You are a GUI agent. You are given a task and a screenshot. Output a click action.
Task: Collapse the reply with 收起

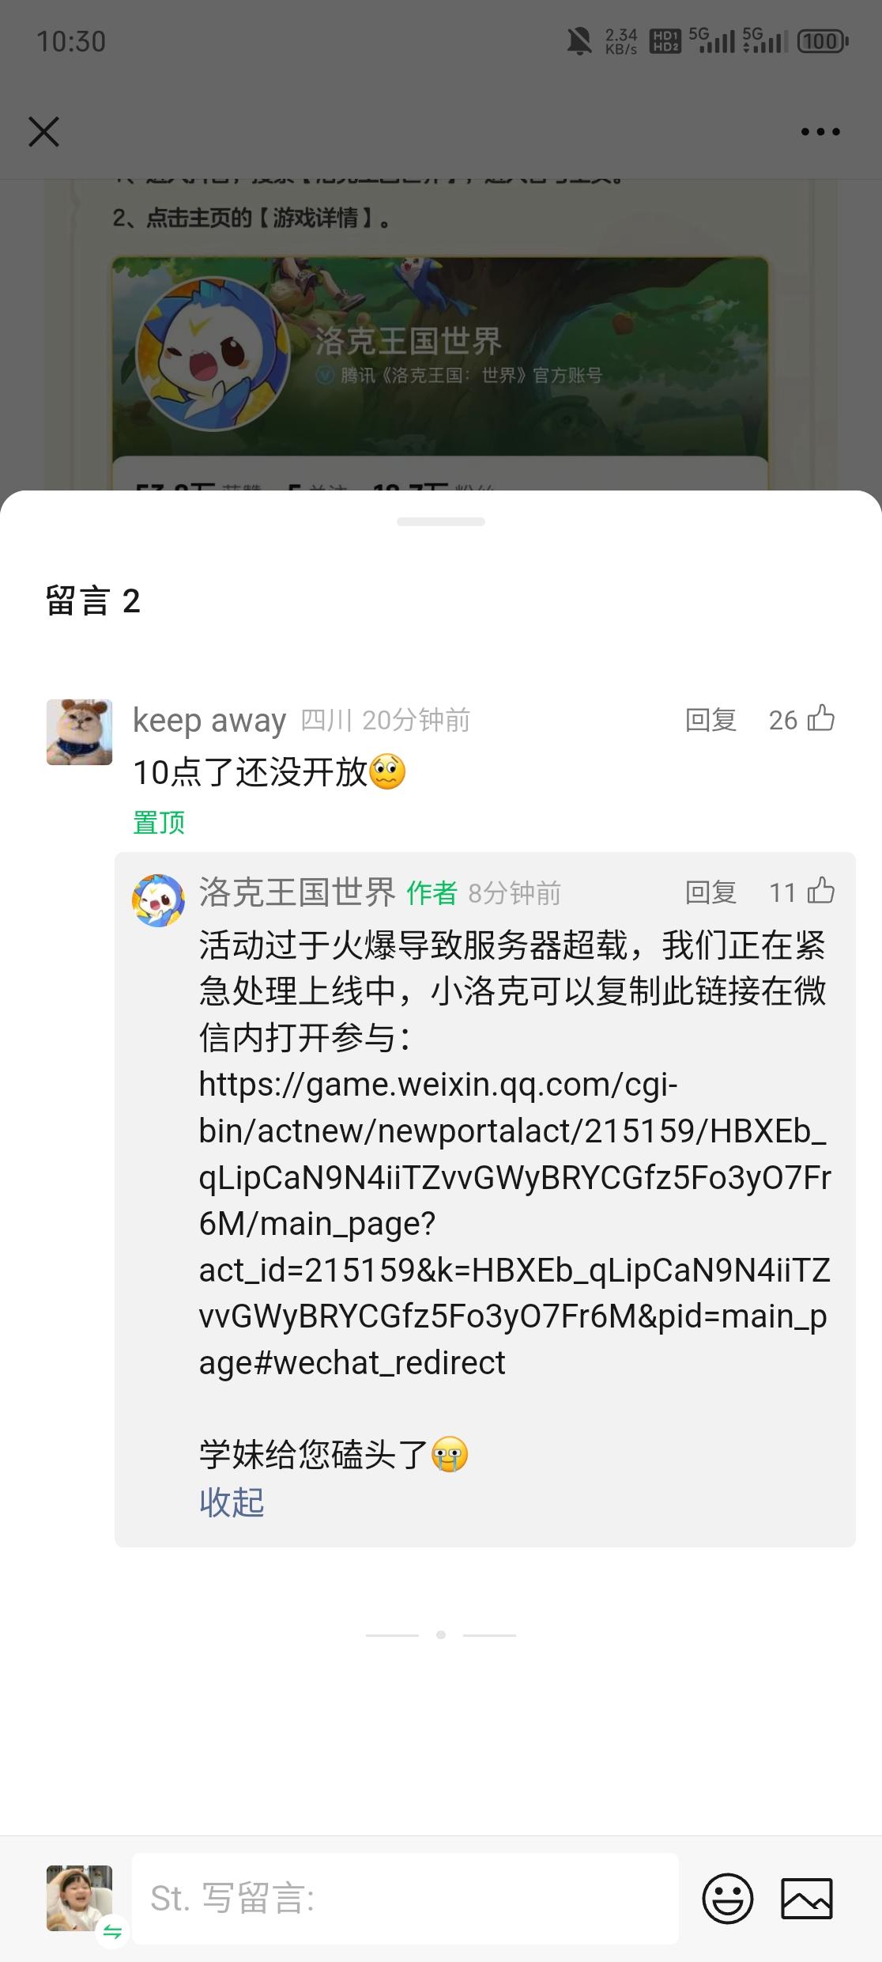(232, 1502)
